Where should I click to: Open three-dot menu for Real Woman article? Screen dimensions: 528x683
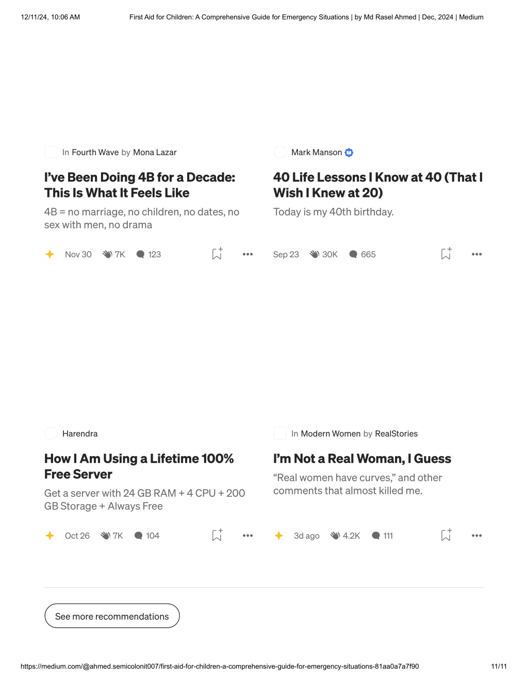coord(476,536)
